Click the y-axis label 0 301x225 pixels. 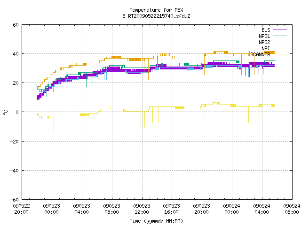click(x=17, y=112)
